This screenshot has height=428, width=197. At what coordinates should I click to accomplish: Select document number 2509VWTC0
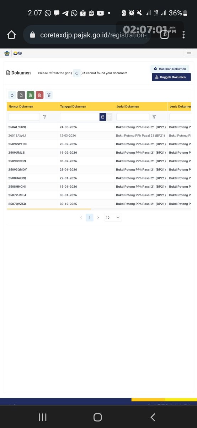17,144
